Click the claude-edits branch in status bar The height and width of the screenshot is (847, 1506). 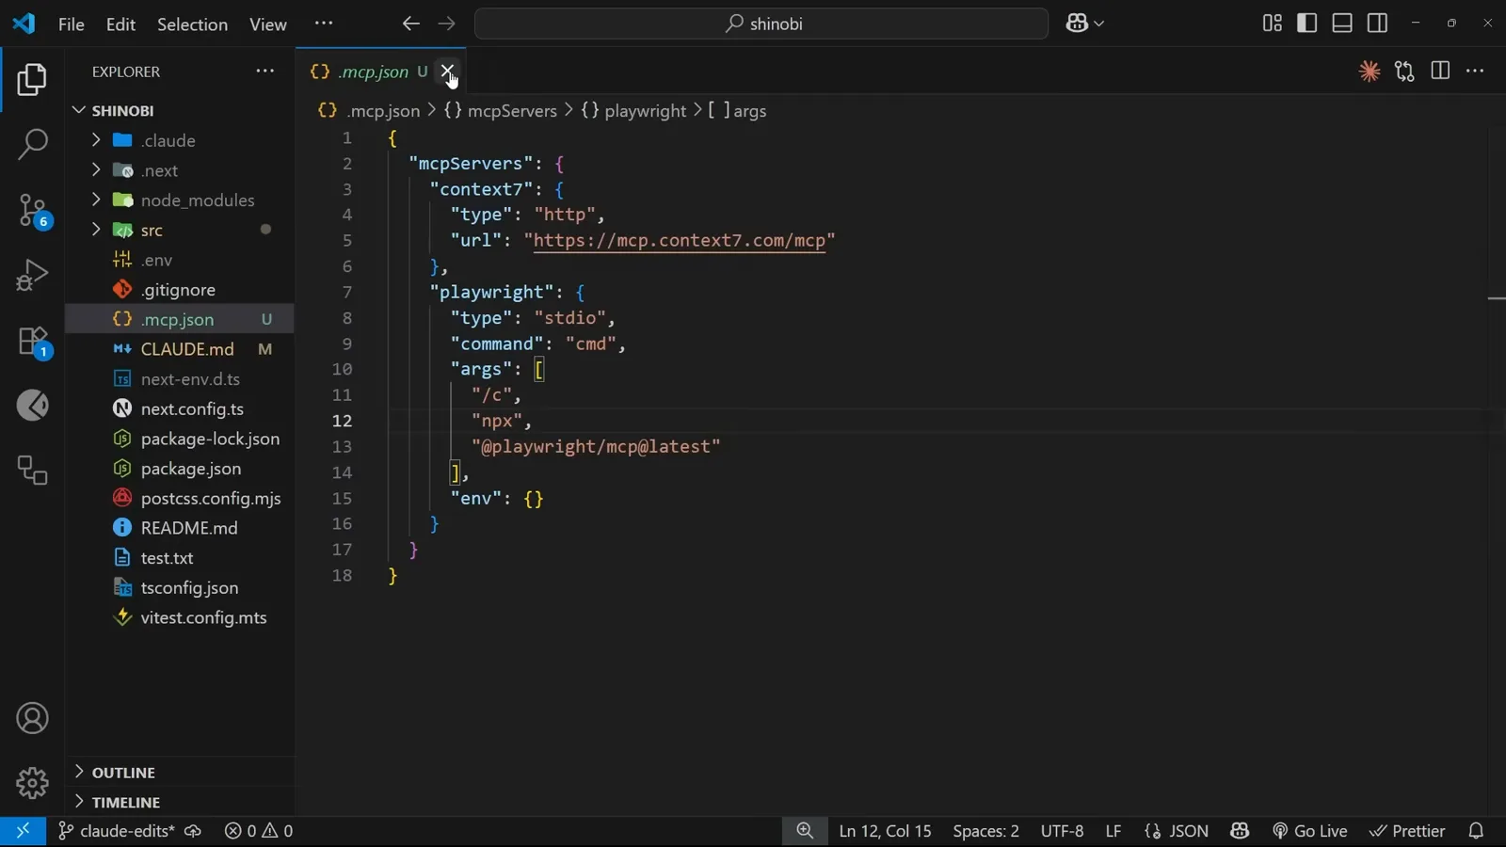coord(117,831)
